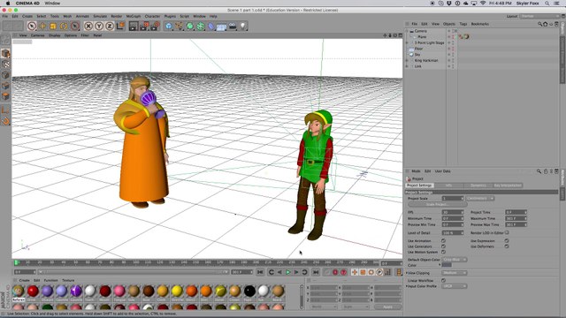This screenshot has height=318, width=566.
Task: Click Render to Picture Viewer icon
Action: point(144,26)
